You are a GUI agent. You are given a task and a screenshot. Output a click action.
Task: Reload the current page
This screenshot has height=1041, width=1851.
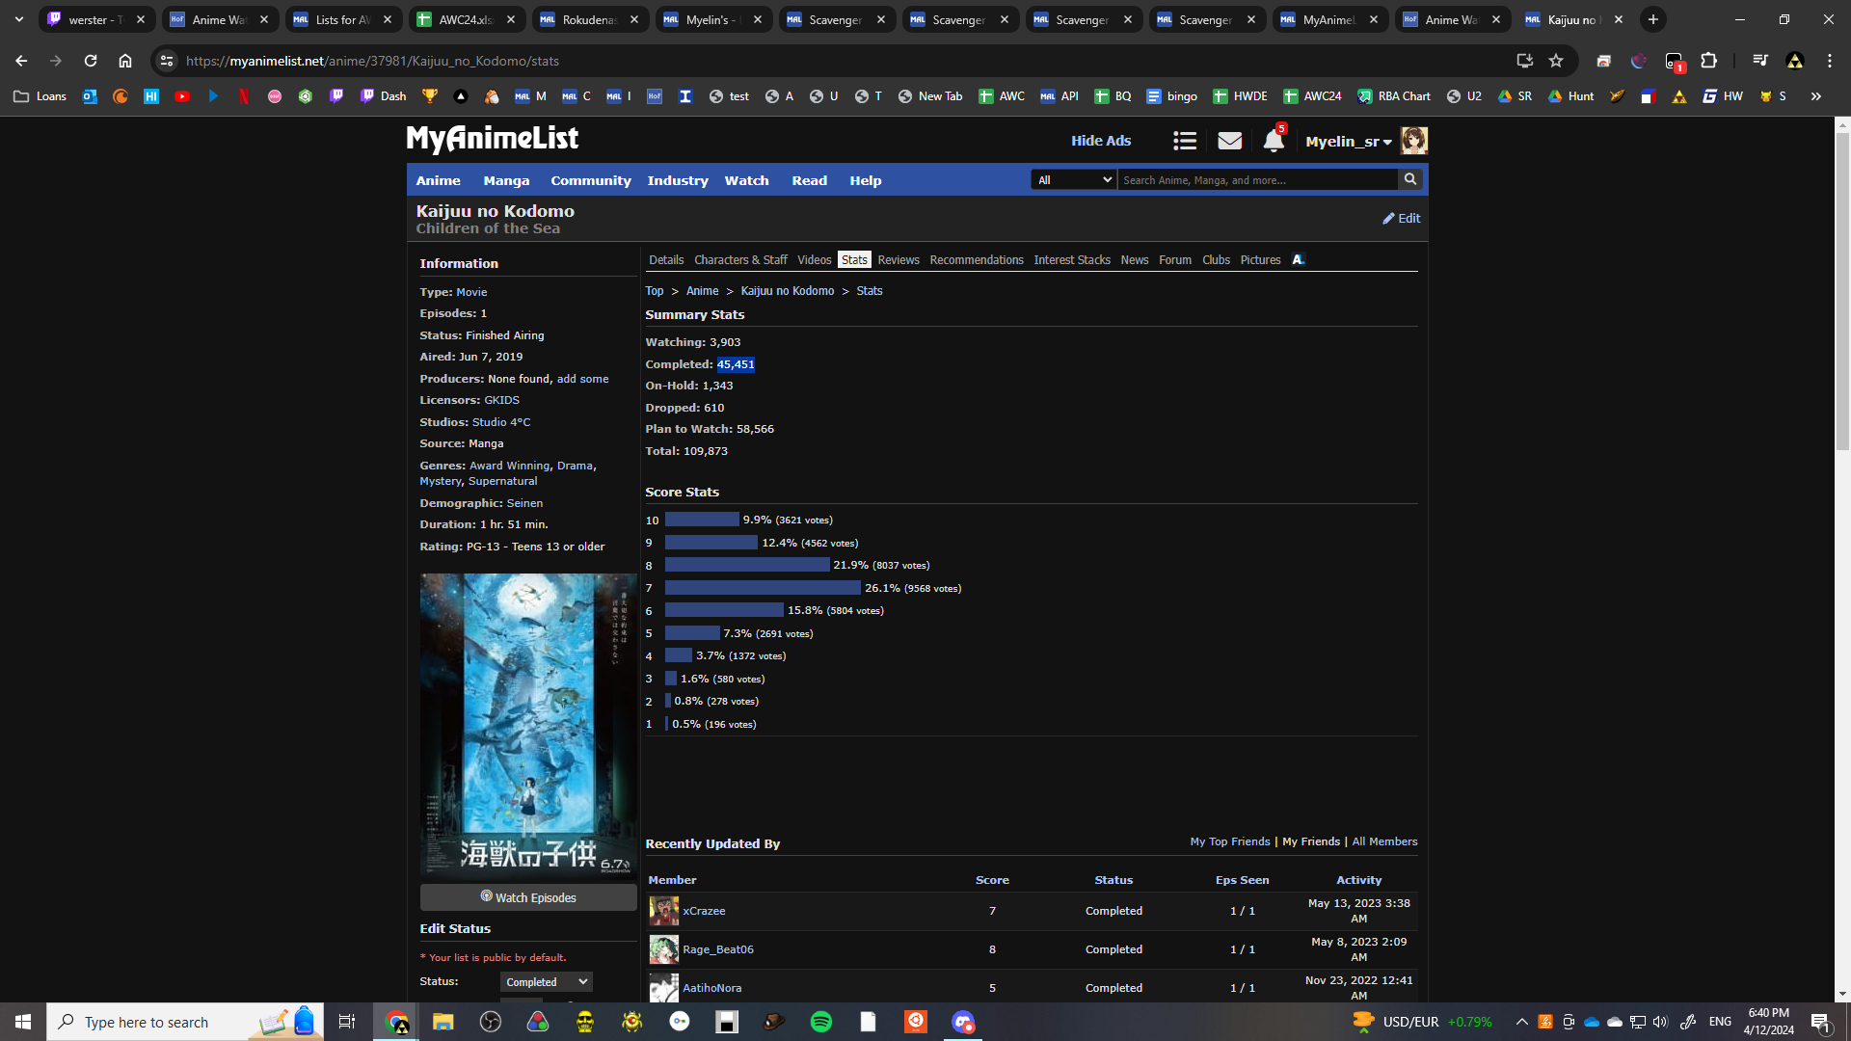pyautogui.click(x=91, y=61)
